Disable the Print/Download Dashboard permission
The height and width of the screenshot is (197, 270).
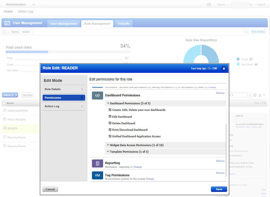pyautogui.click(x=110, y=130)
